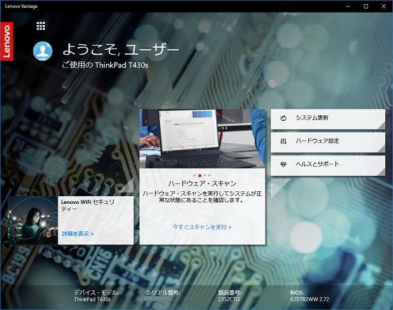Select the third carousel dot
Image resolution: width=393 pixels, height=310 pixels.
[205, 176]
